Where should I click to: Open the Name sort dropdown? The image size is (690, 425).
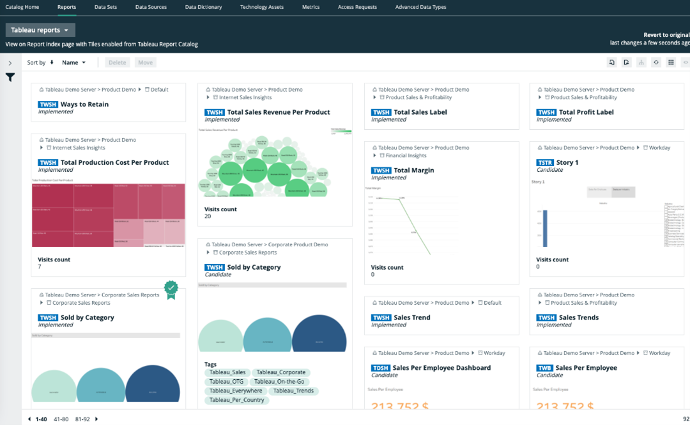coord(74,62)
